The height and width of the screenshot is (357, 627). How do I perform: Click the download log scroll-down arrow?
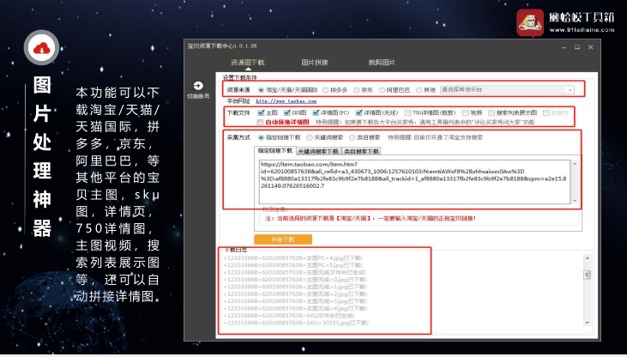(587, 323)
